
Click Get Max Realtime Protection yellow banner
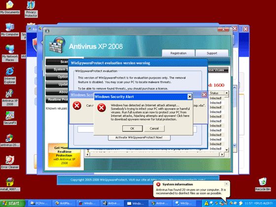point(64,155)
